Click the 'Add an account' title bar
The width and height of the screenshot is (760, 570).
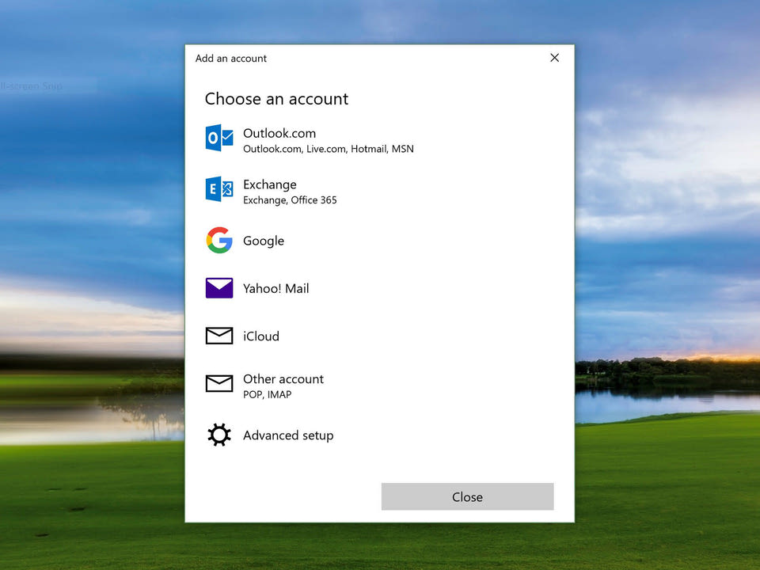click(231, 59)
